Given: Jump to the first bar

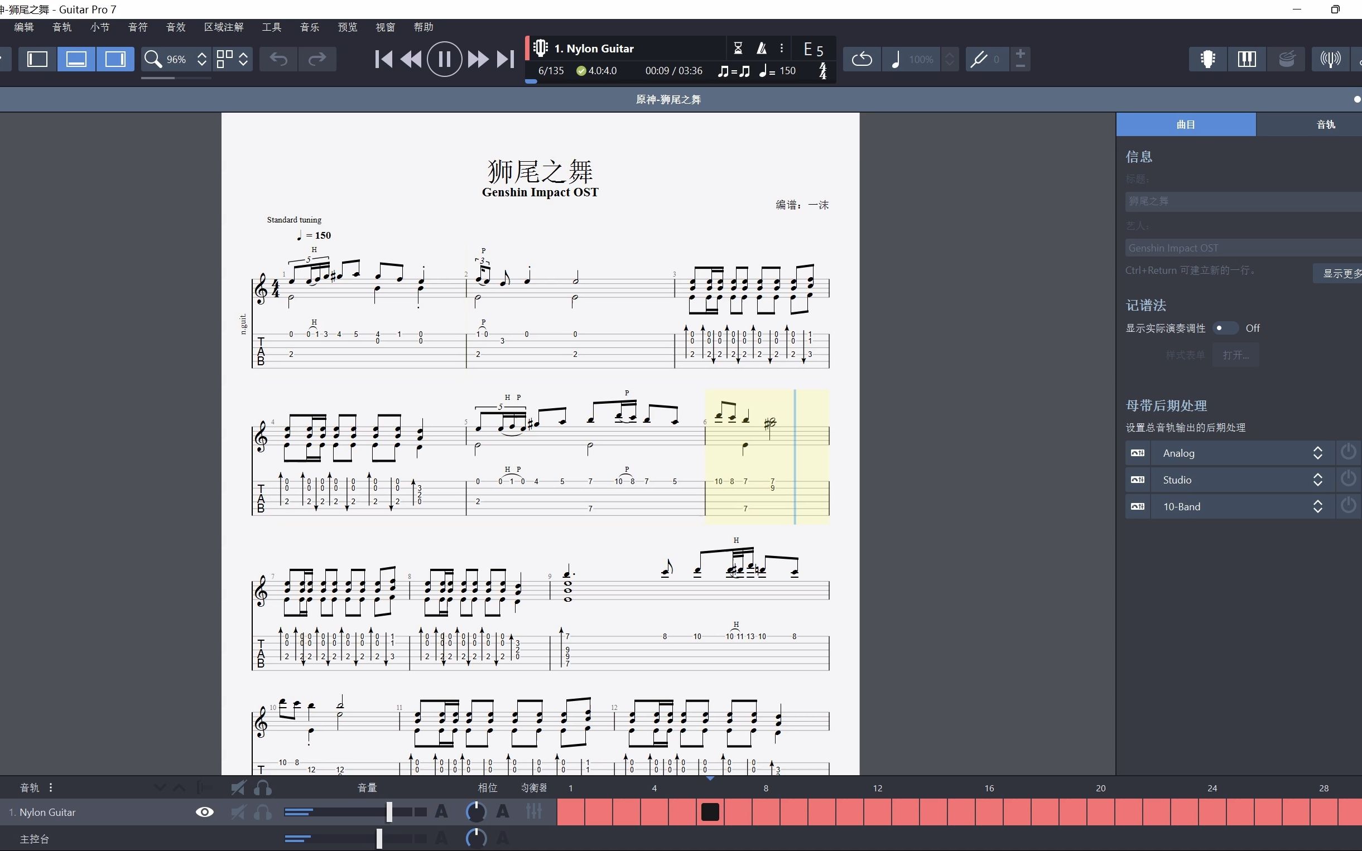Looking at the screenshot, I should [383, 59].
